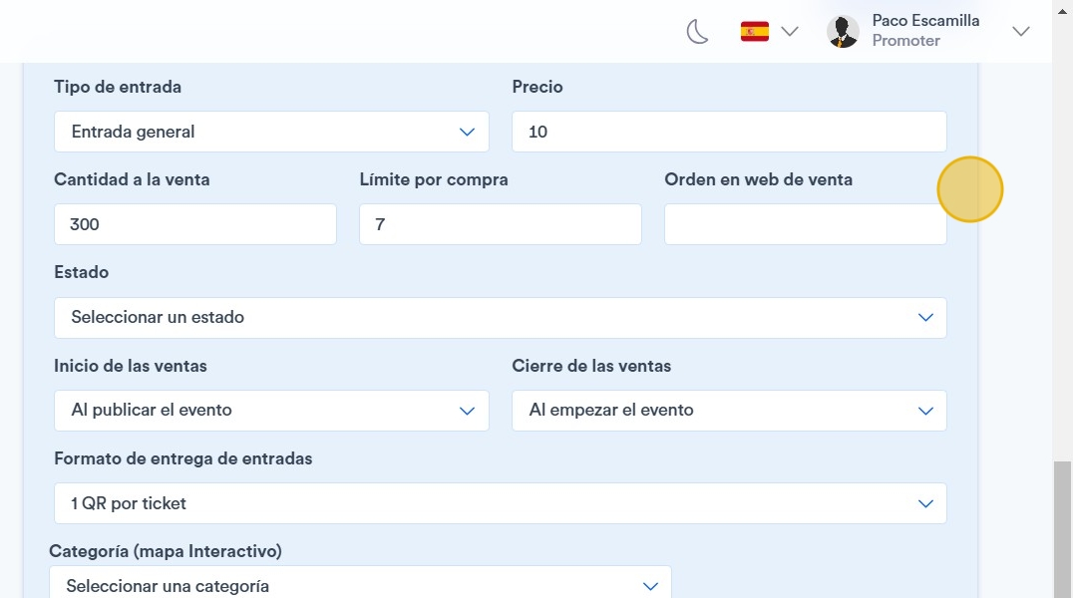
Task: Open the Tipo de entrada dropdown
Action: (x=271, y=132)
